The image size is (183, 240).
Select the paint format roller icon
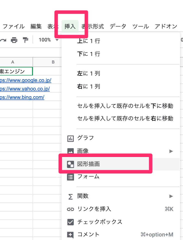25,40
